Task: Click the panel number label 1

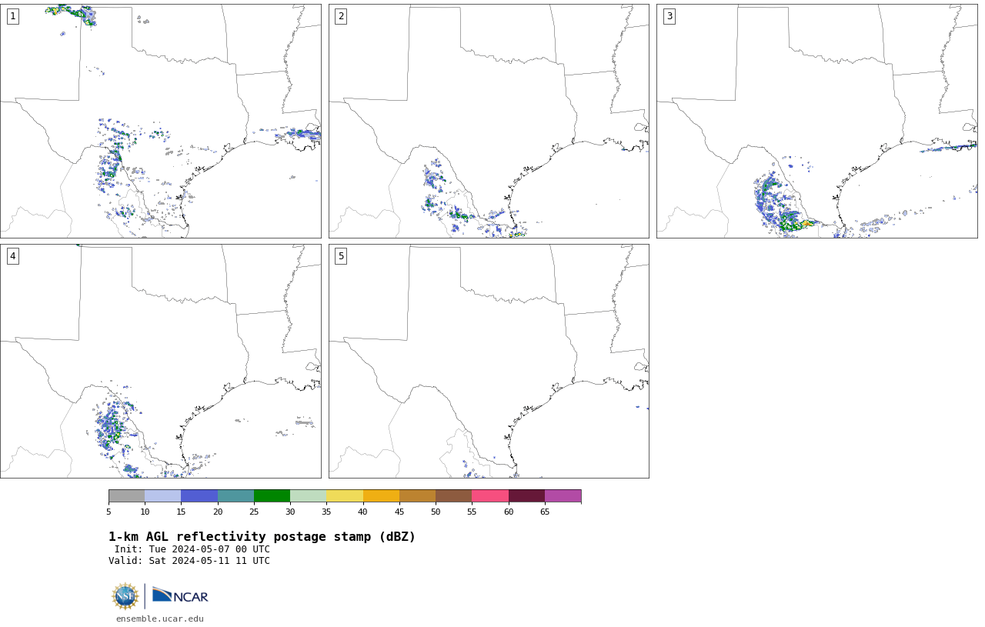Action: [12, 16]
